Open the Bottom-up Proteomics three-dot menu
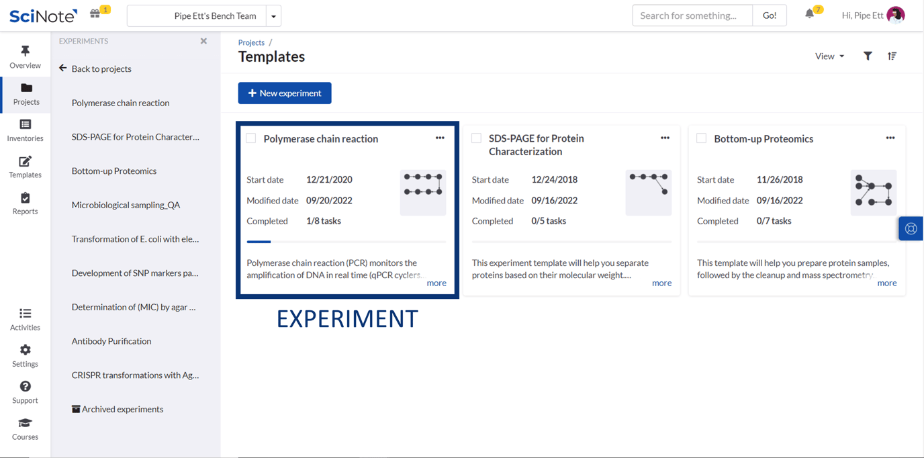The width and height of the screenshot is (924, 458). click(x=890, y=138)
